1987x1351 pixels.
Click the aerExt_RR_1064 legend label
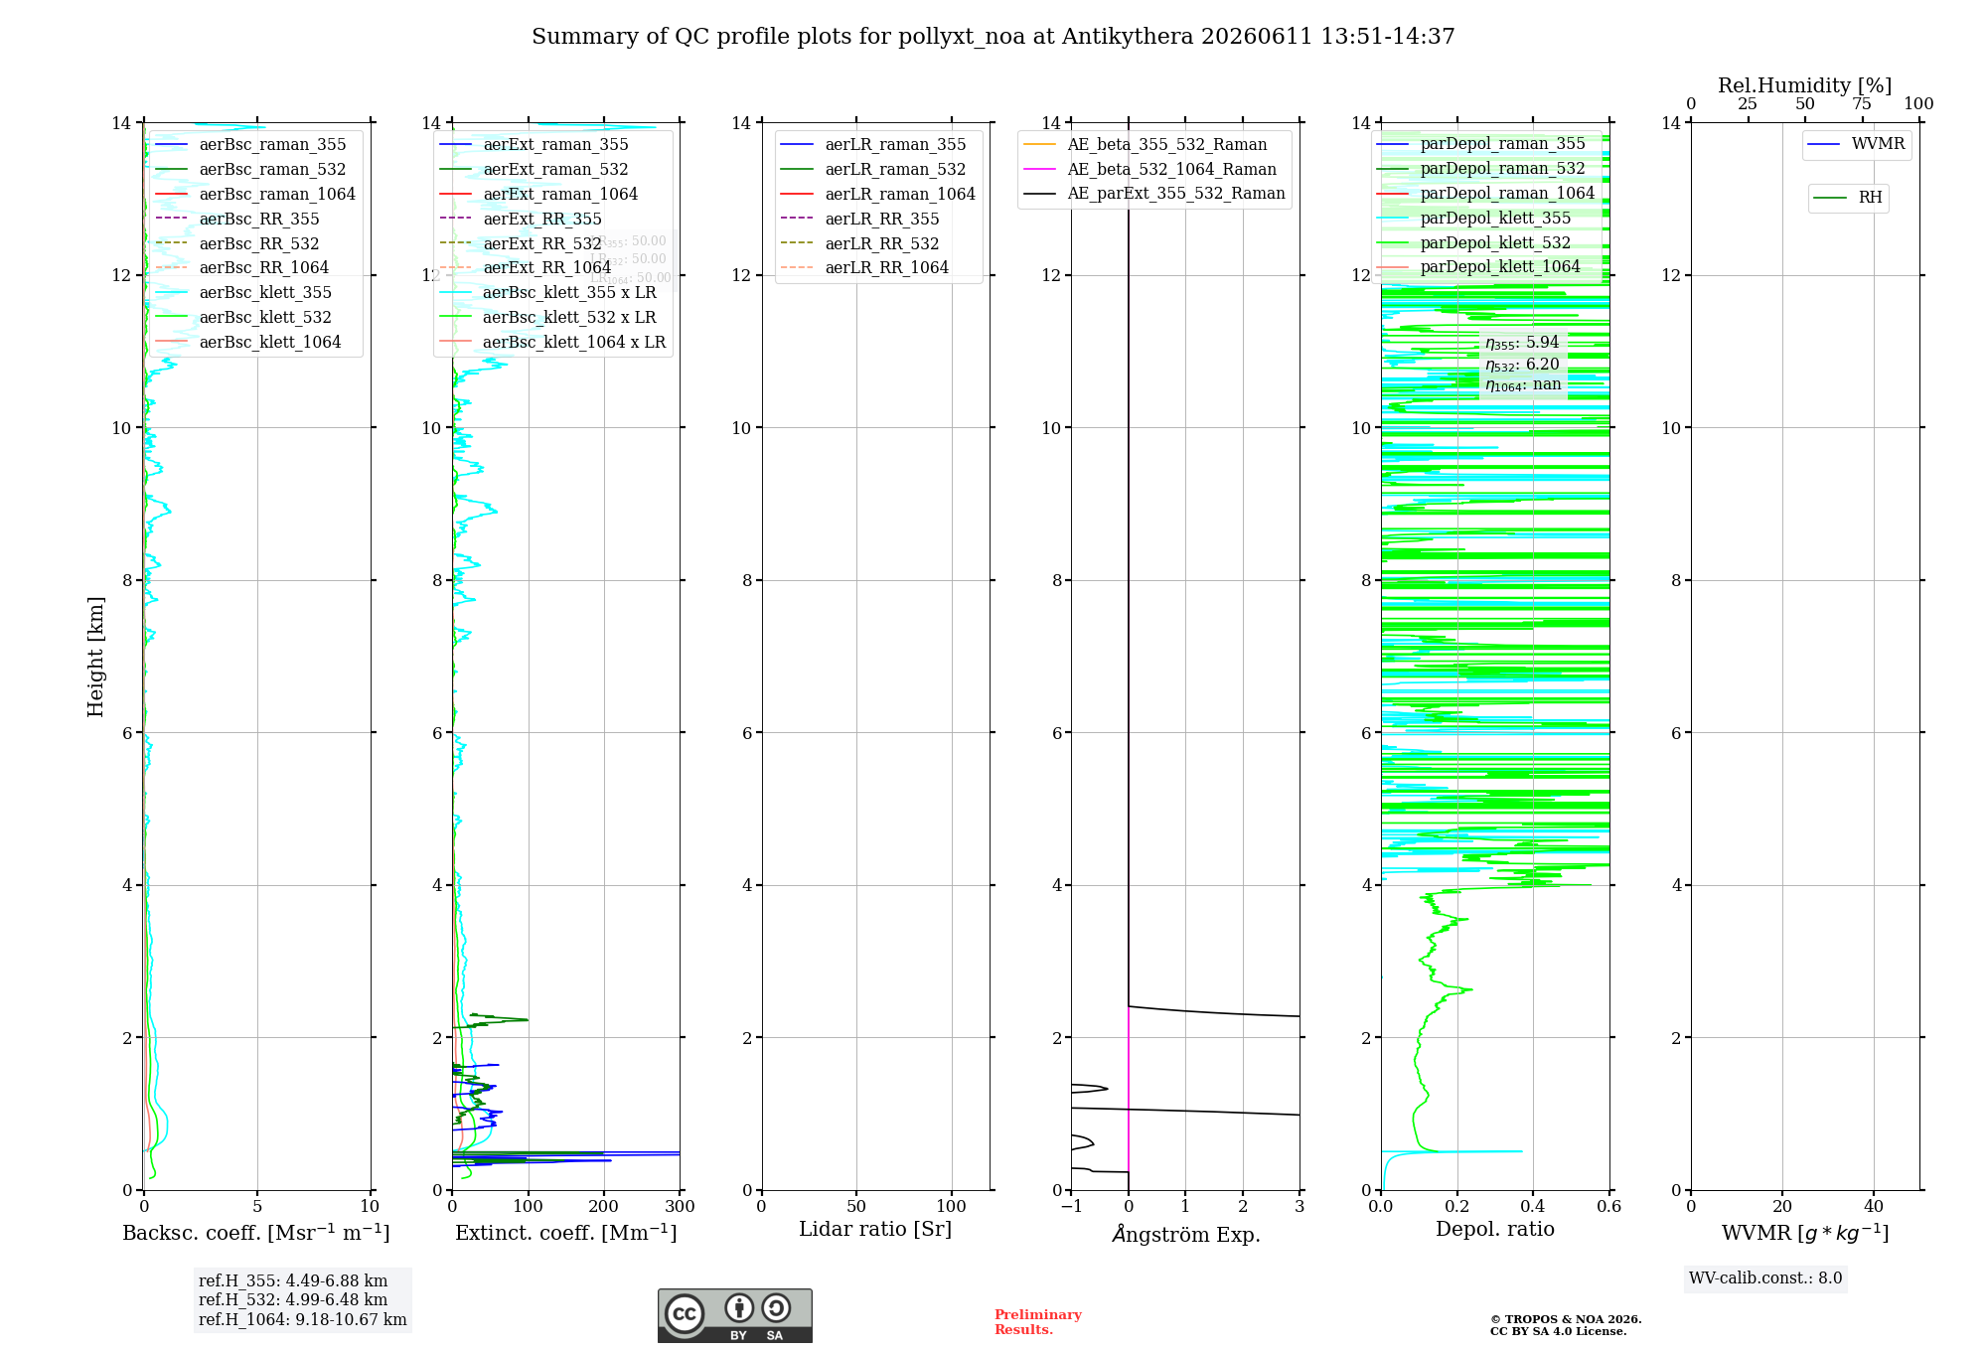click(547, 268)
